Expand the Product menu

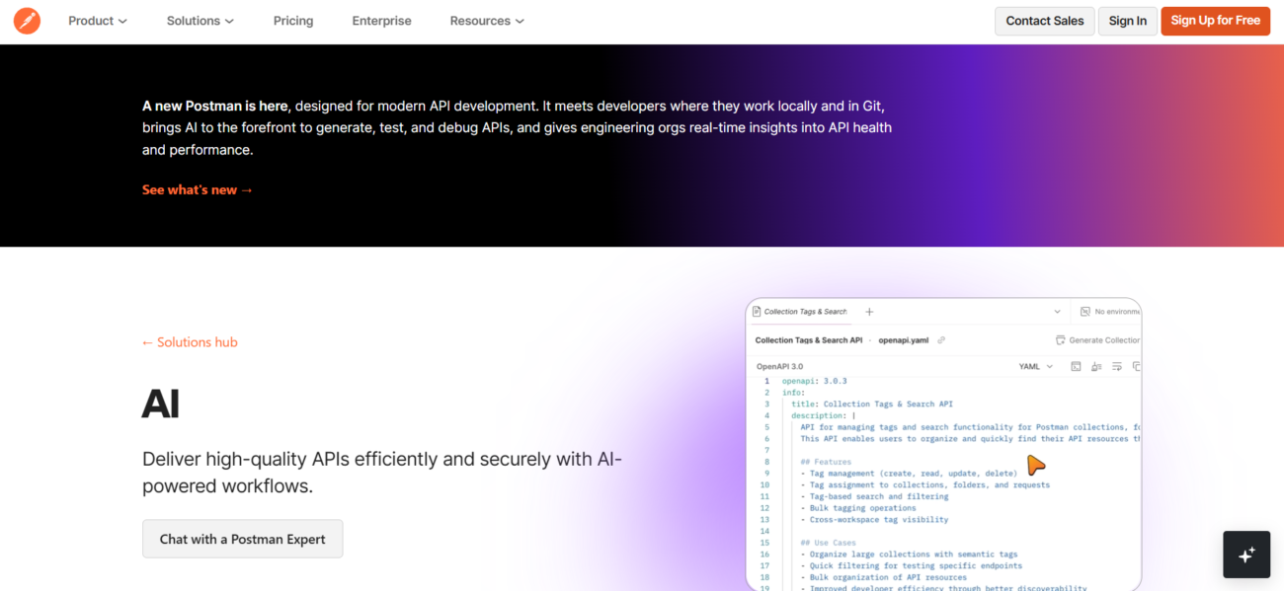coord(97,21)
